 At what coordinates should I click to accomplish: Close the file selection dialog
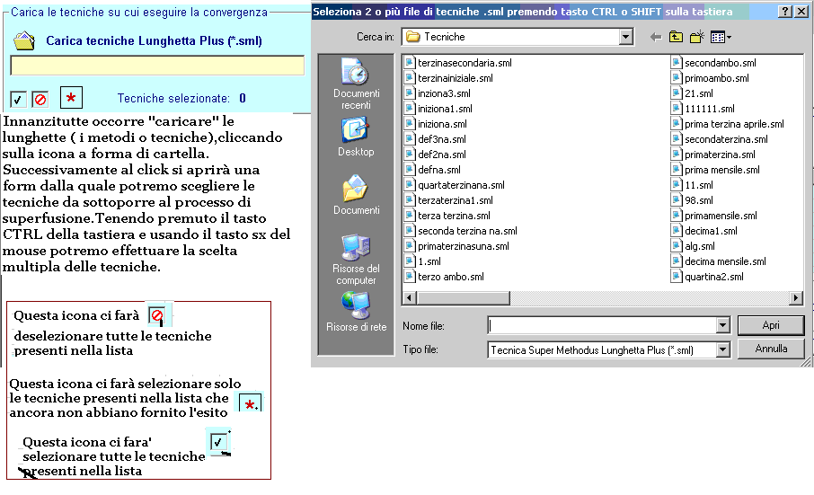(801, 12)
